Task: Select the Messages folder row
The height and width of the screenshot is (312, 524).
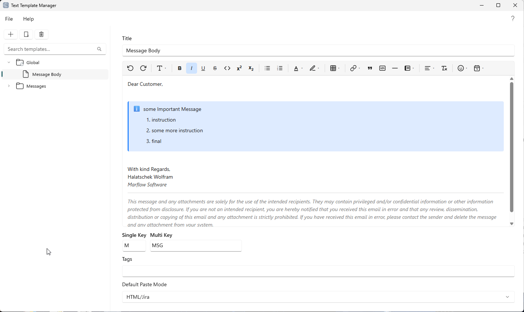Action: click(x=55, y=86)
